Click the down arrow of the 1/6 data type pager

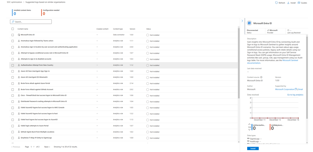[249, 130]
